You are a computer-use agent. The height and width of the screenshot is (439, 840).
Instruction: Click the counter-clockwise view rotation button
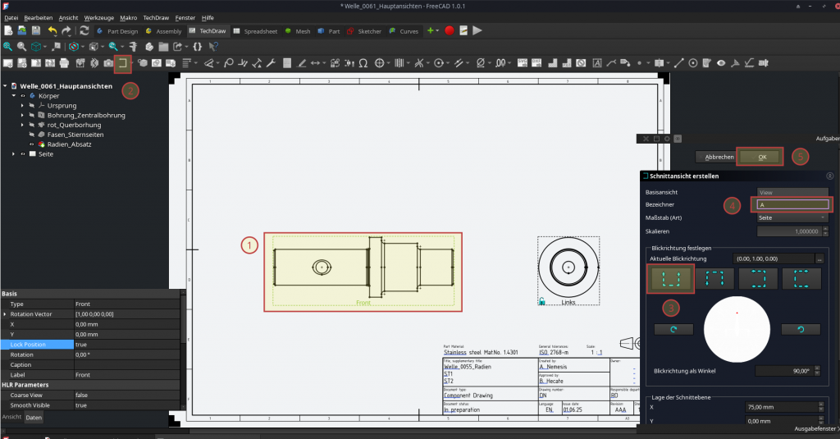801,329
